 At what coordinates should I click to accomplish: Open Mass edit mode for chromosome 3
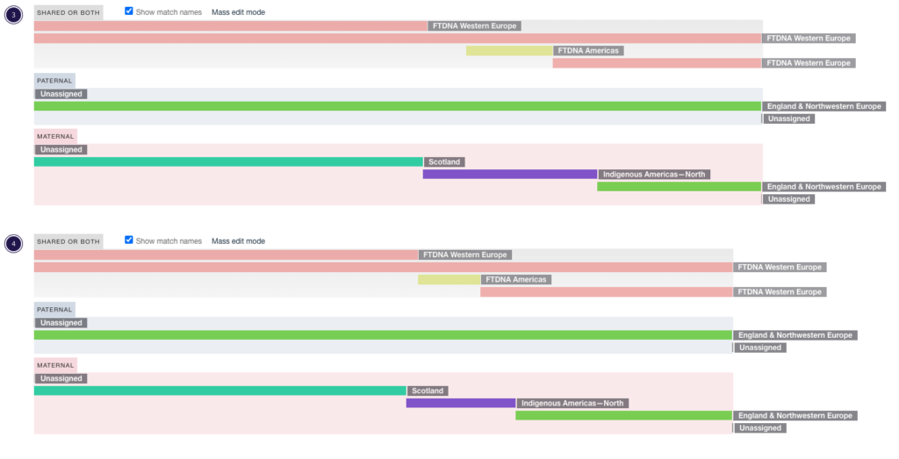point(238,12)
